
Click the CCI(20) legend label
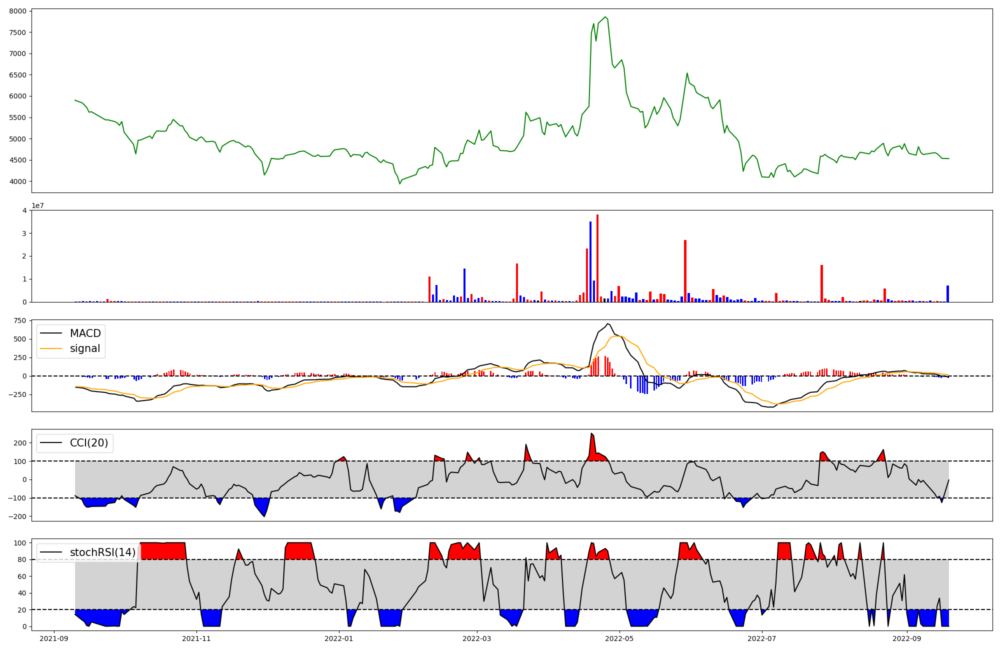click(x=89, y=443)
